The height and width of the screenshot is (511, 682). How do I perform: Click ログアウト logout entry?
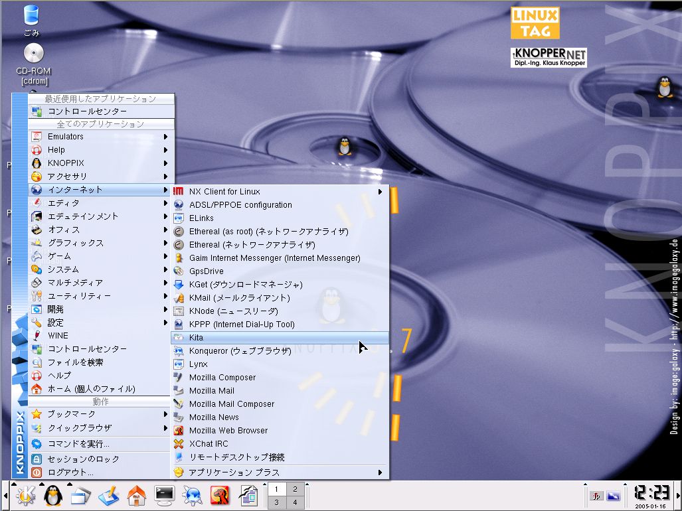point(100,473)
